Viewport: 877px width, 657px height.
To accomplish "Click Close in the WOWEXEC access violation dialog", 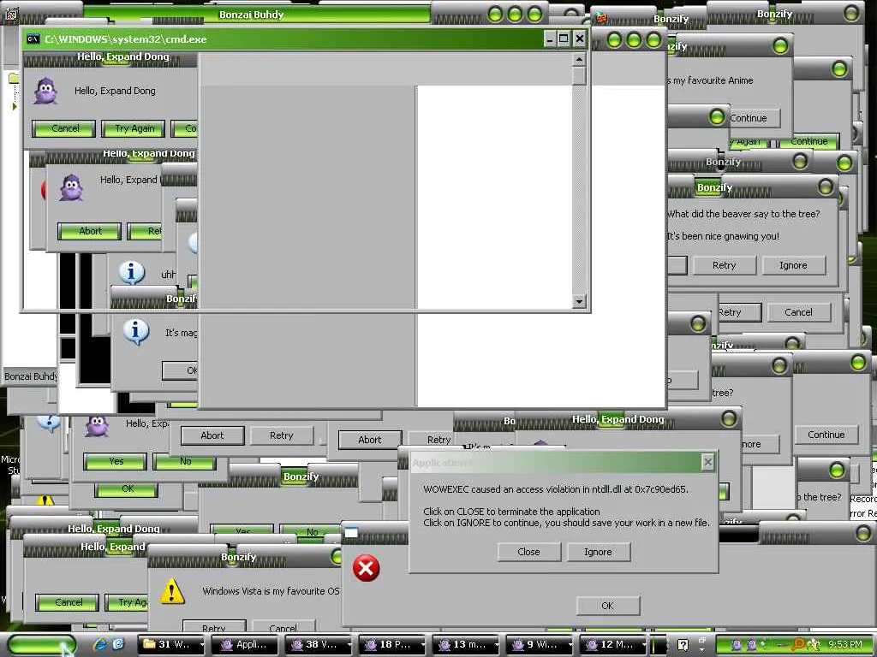I will tap(529, 552).
